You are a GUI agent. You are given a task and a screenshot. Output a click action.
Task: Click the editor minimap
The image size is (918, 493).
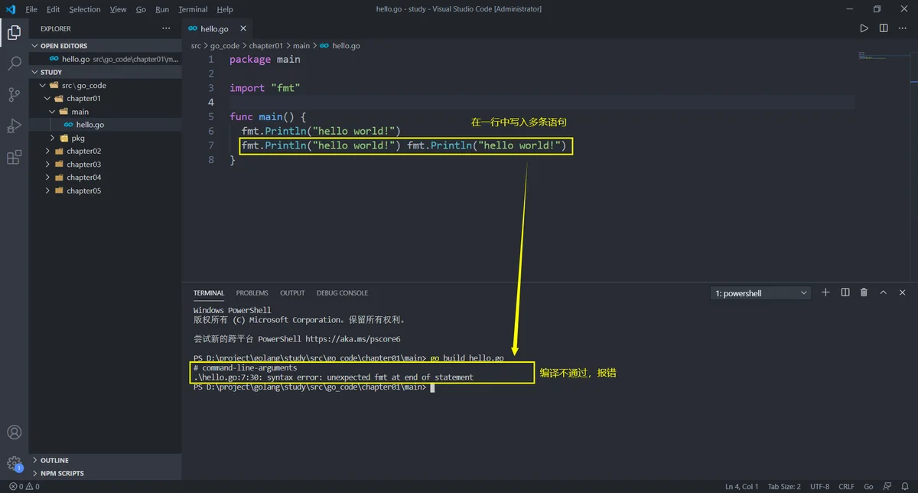pyautogui.click(x=882, y=56)
